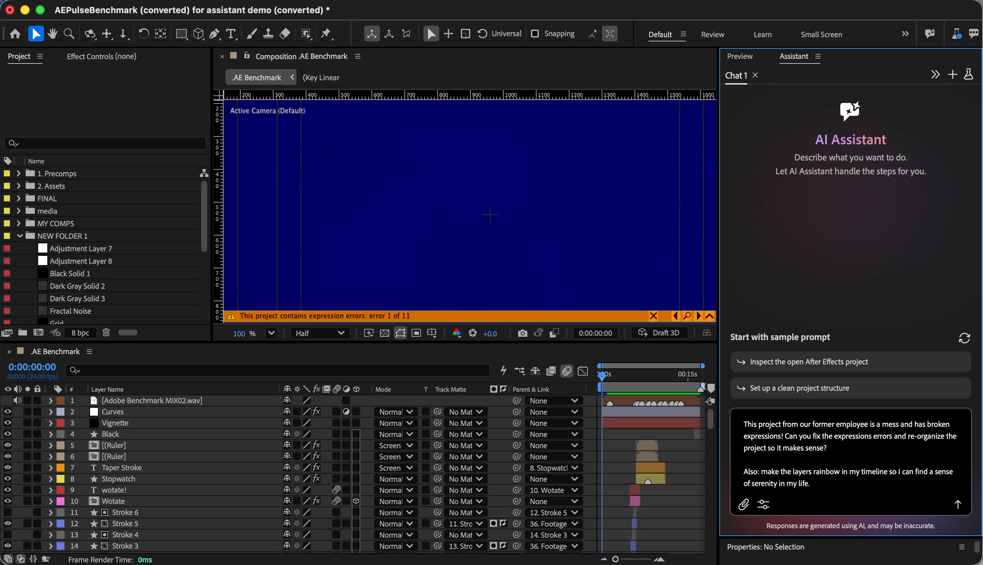Send the prompt with the arrow icon

pyautogui.click(x=958, y=504)
